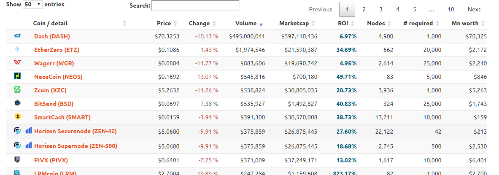Click SmartCash nodes count 13,711

point(384,117)
